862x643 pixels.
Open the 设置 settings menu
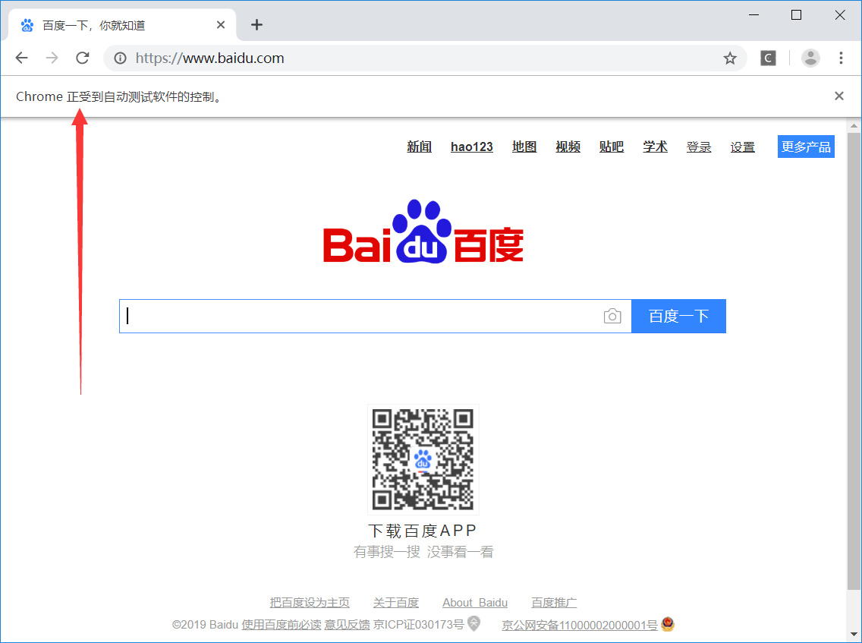742,147
